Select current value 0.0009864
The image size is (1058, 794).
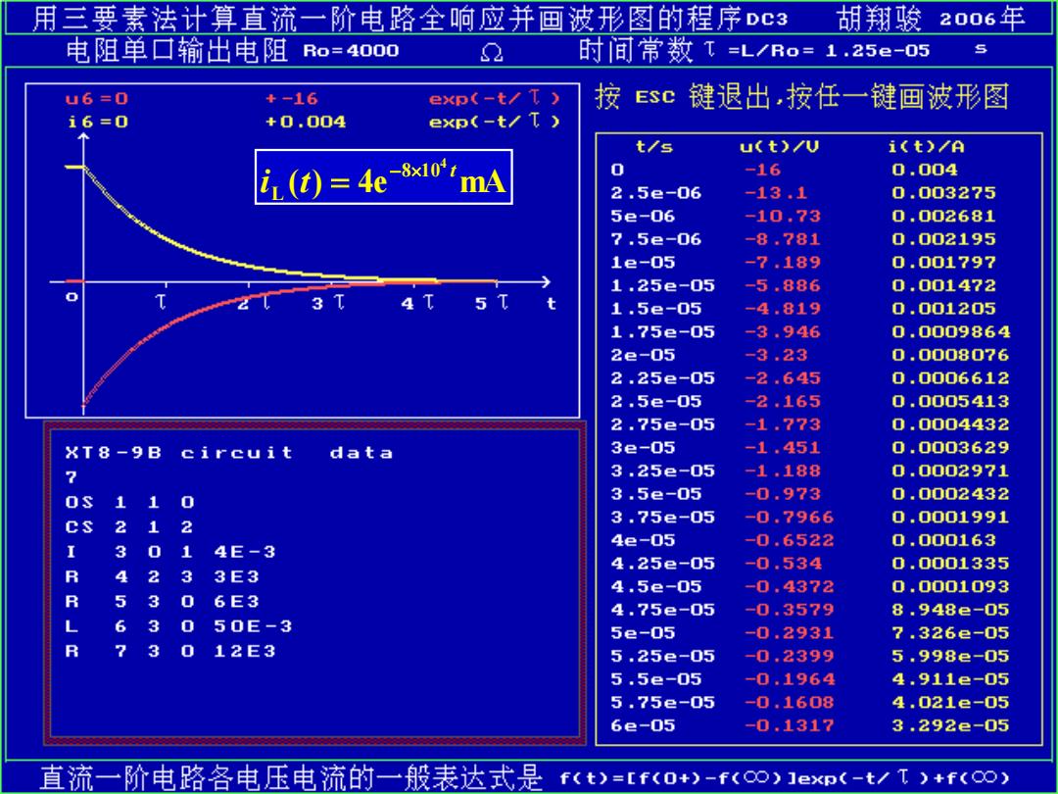[950, 332]
